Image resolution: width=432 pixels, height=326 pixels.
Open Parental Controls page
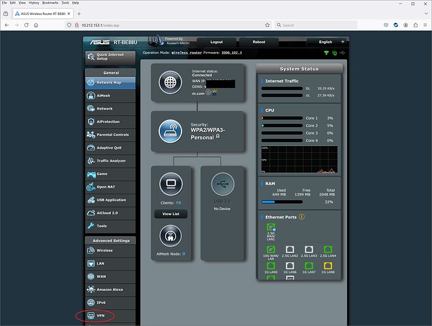coord(110,135)
